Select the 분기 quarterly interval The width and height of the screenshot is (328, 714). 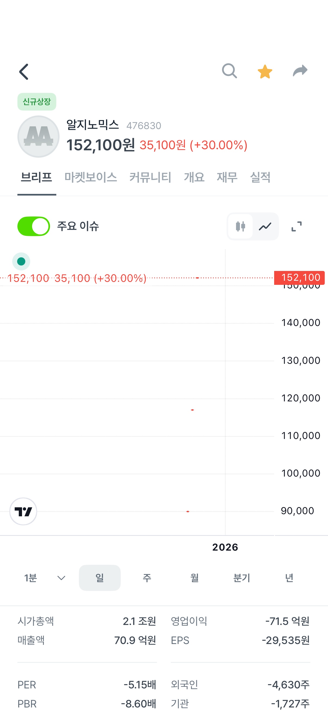click(x=242, y=578)
